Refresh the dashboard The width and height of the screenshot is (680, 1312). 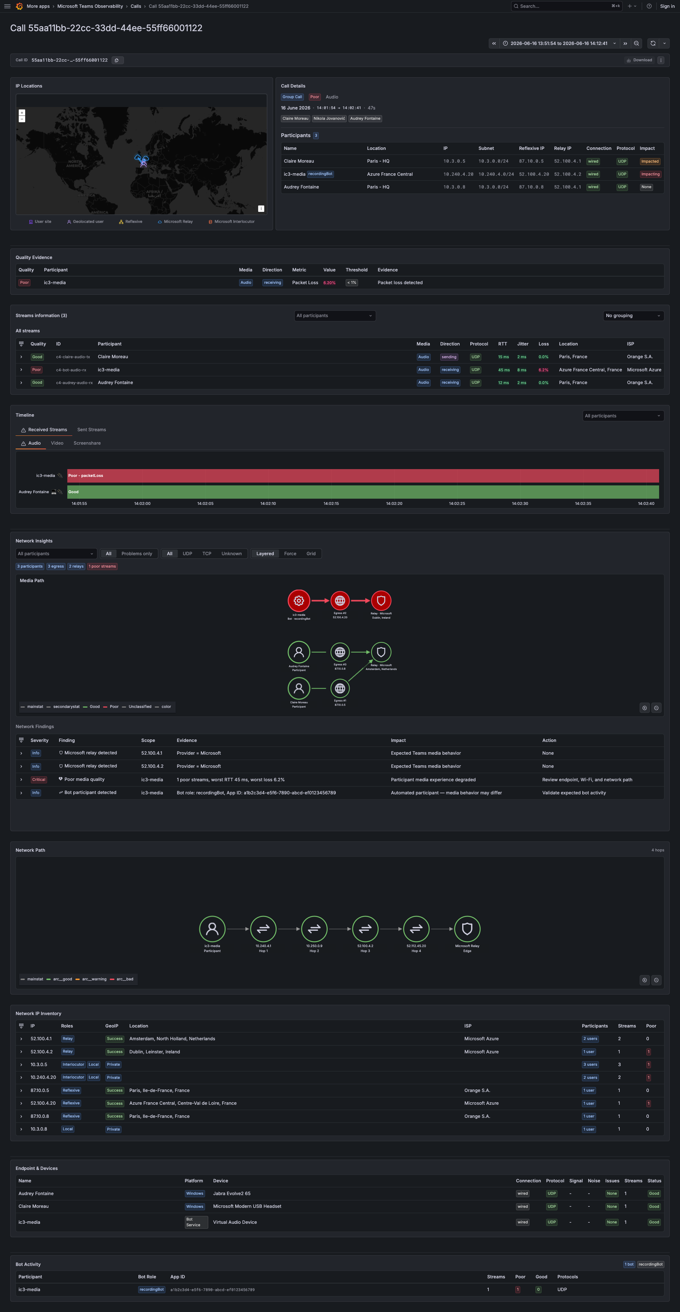point(653,43)
